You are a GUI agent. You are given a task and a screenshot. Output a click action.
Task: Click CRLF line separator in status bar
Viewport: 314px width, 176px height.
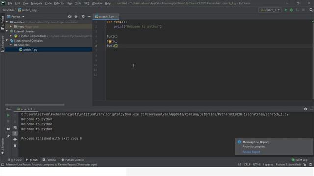(247, 165)
